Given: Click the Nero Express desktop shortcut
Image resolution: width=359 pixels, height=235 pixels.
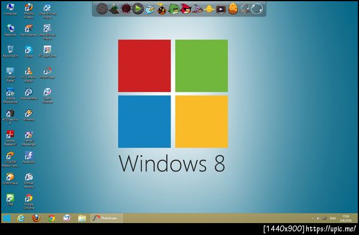Looking at the screenshot, I should tap(29, 30).
